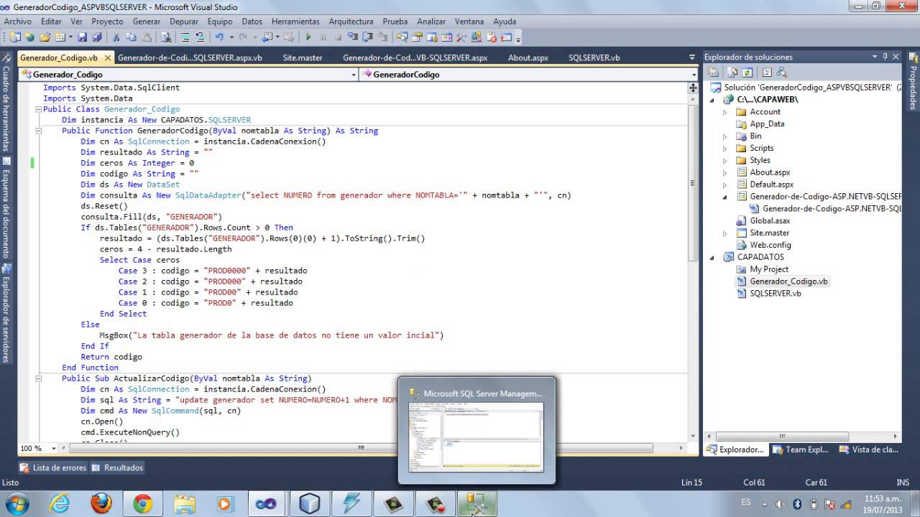
Task: Select My Project under CAPADATOS
Action: pyautogui.click(x=769, y=269)
